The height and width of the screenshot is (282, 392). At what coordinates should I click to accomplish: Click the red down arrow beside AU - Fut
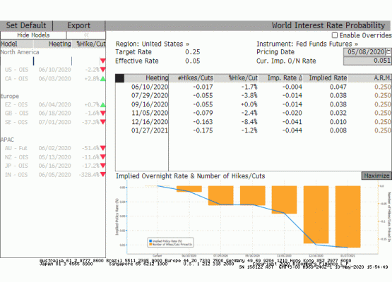point(102,148)
